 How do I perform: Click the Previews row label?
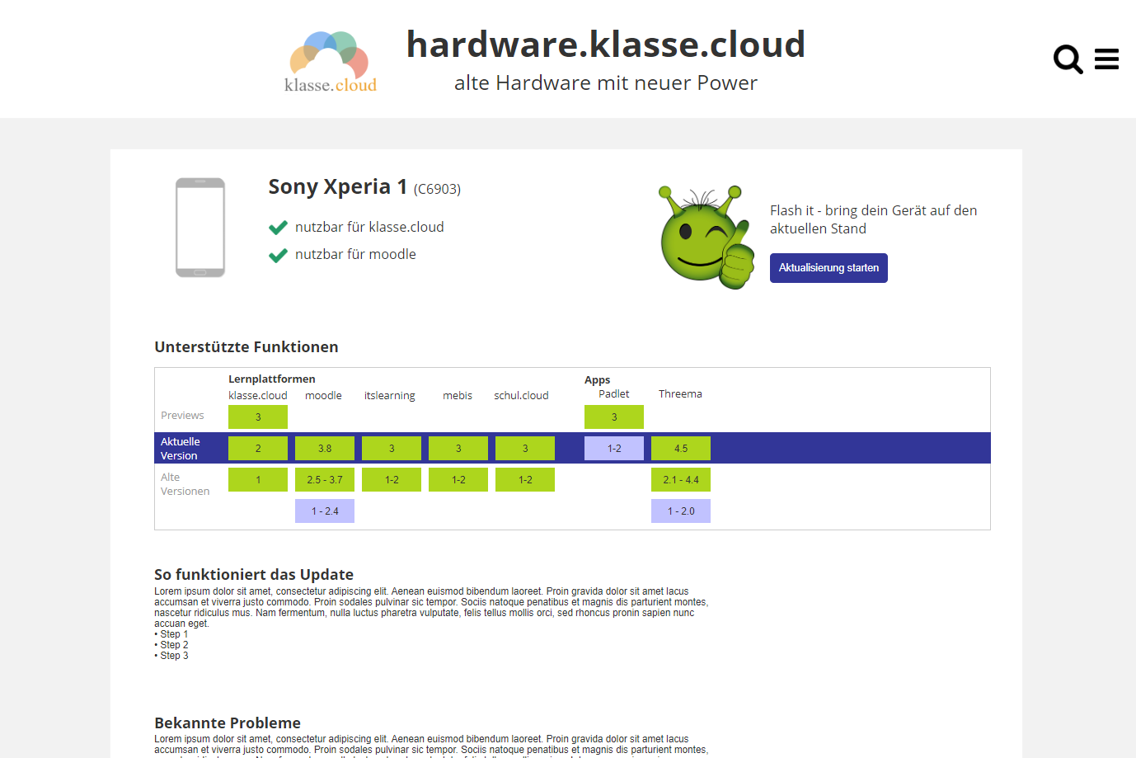[182, 416]
